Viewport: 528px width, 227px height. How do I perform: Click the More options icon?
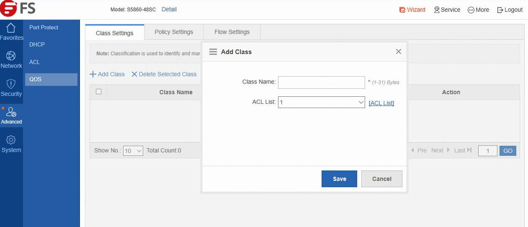click(471, 10)
